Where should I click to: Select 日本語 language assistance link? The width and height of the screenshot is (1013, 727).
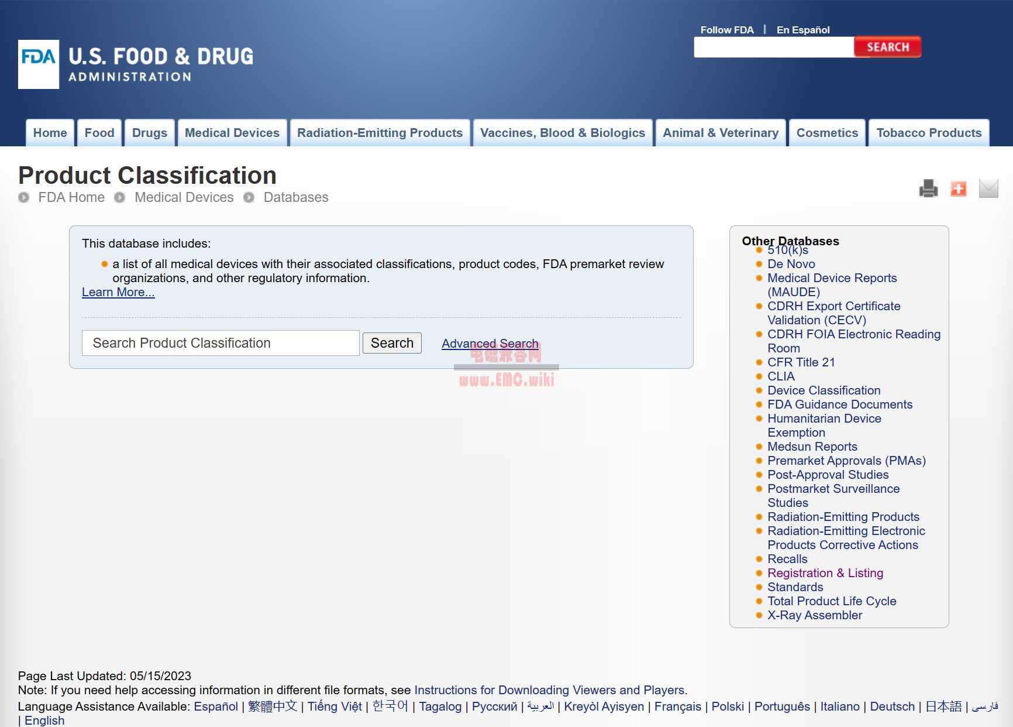click(x=943, y=707)
